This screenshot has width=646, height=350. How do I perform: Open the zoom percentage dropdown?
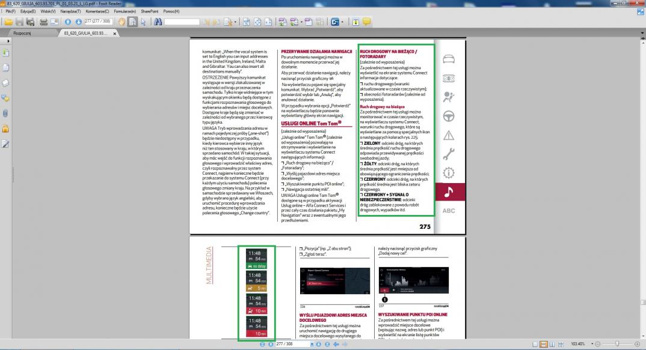click(592, 344)
